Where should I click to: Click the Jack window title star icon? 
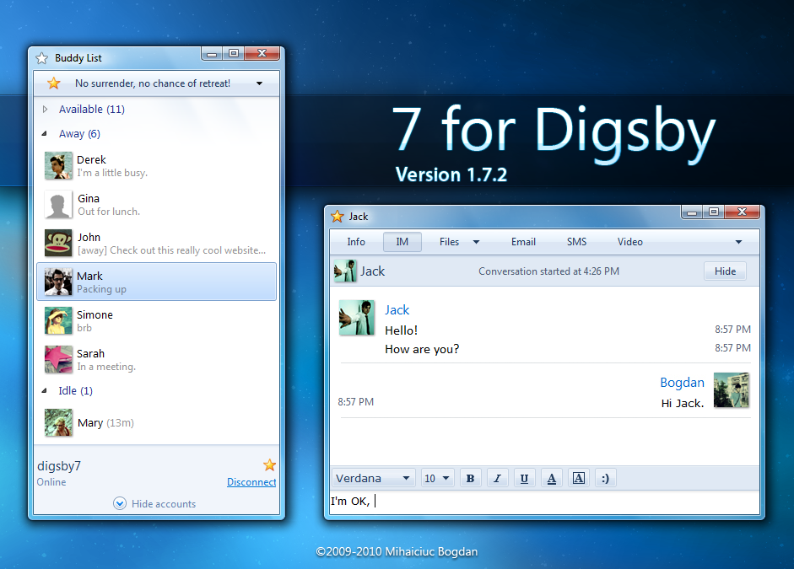(x=338, y=217)
